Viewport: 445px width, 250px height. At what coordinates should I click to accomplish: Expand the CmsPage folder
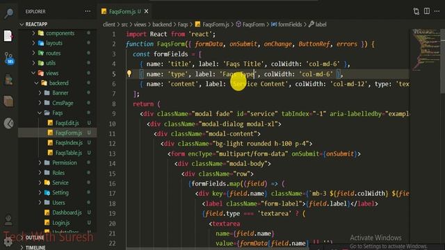(40, 103)
